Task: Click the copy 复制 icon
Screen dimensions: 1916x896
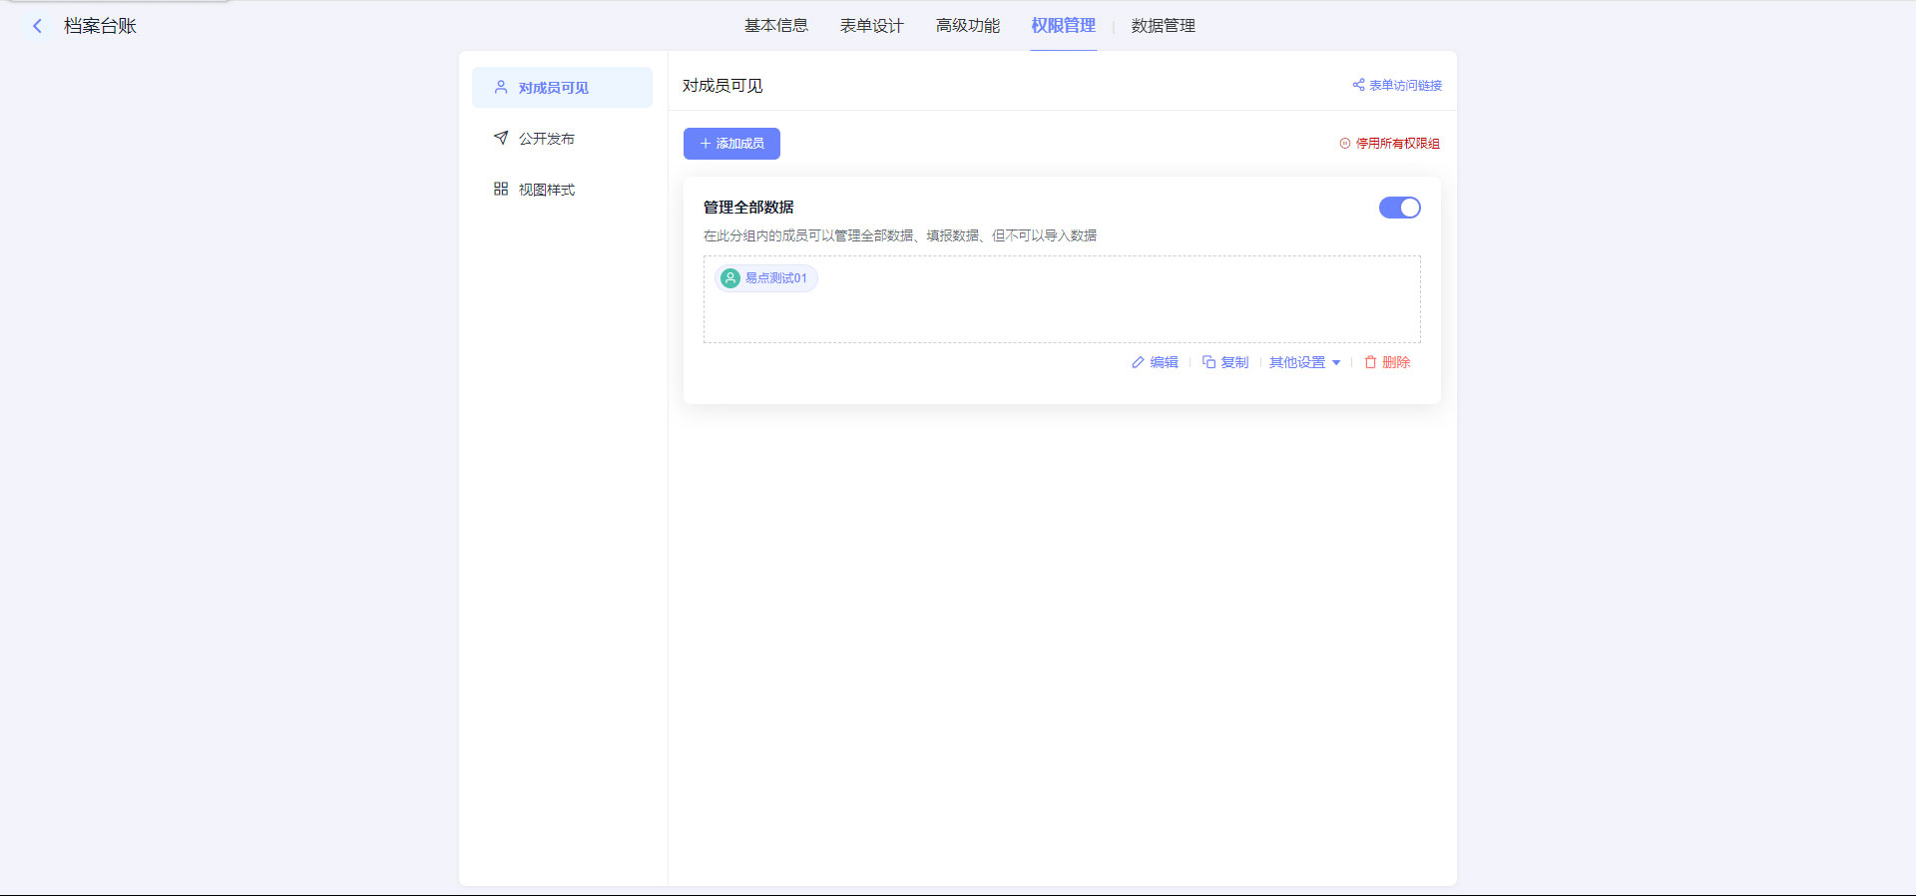Action: click(x=1208, y=362)
